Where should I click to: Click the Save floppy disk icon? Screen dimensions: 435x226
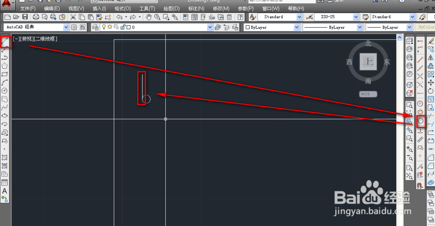tap(25, 17)
